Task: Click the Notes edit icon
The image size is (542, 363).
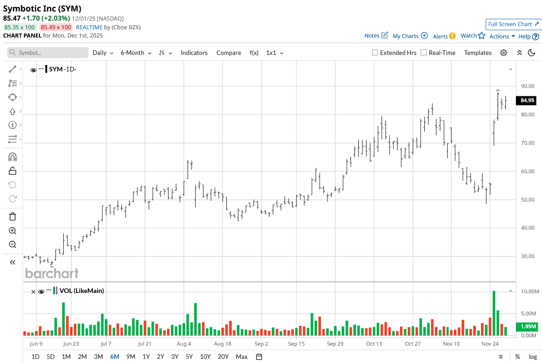Action: [x=385, y=35]
